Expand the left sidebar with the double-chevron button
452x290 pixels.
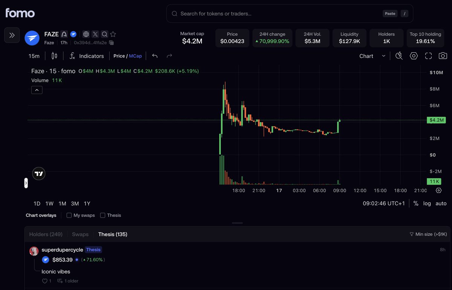pos(12,35)
